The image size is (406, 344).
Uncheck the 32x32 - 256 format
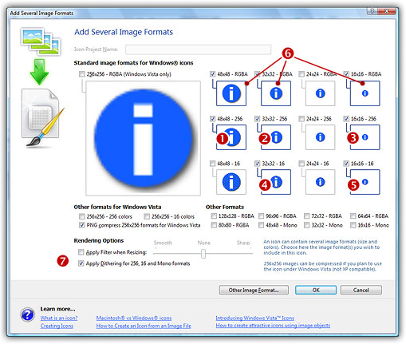257,119
